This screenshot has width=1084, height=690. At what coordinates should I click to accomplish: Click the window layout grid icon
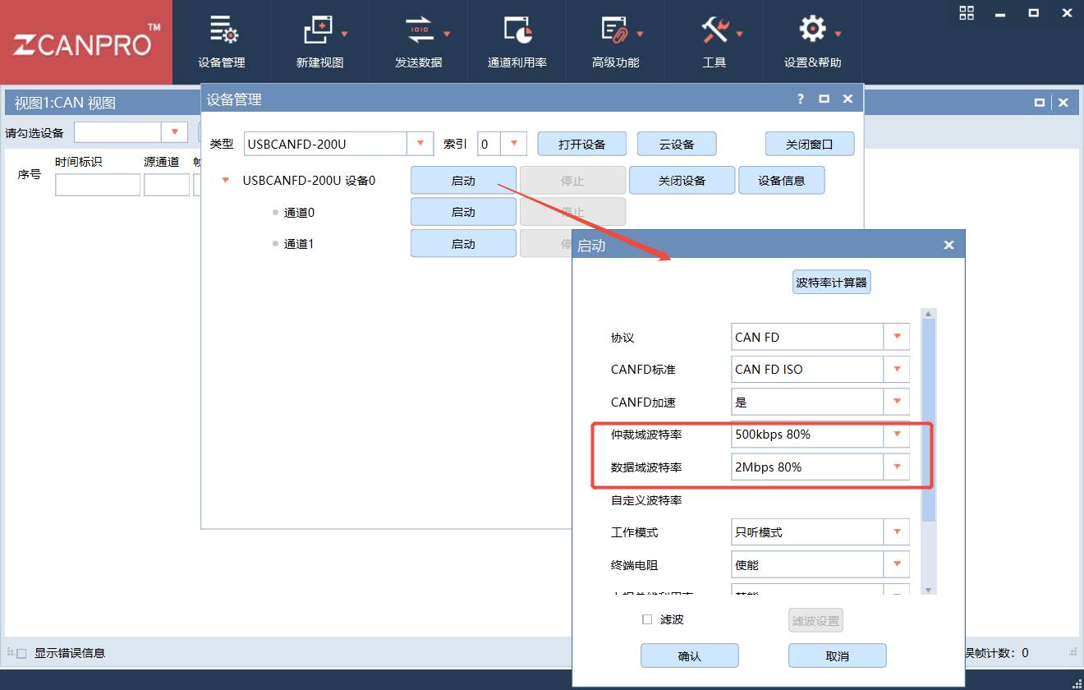click(967, 12)
